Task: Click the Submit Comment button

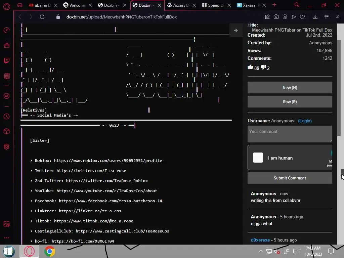Action: [x=290, y=178]
